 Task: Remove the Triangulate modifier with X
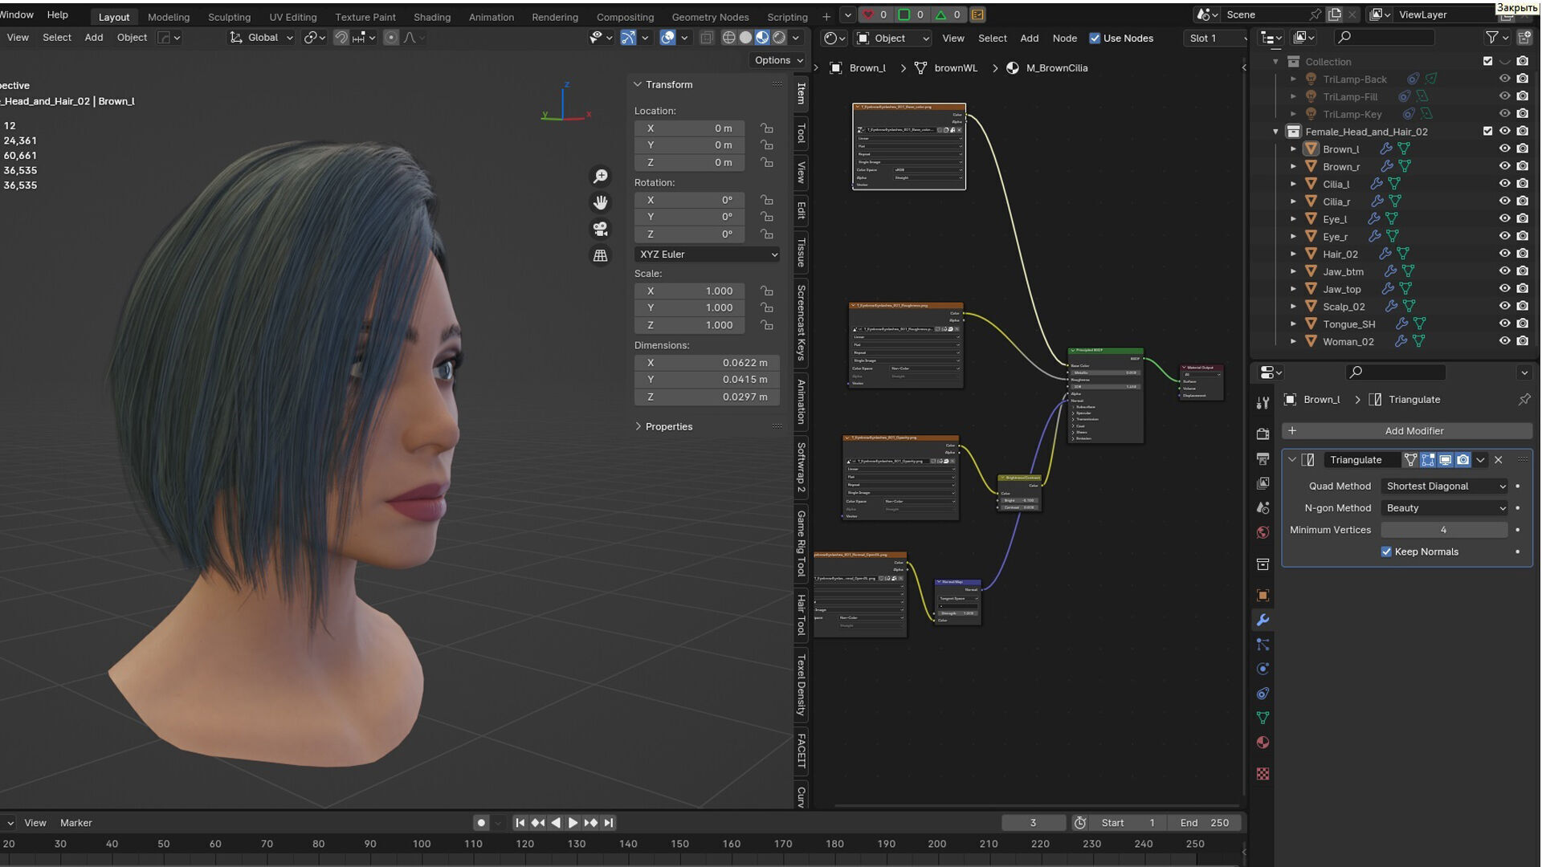point(1498,460)
